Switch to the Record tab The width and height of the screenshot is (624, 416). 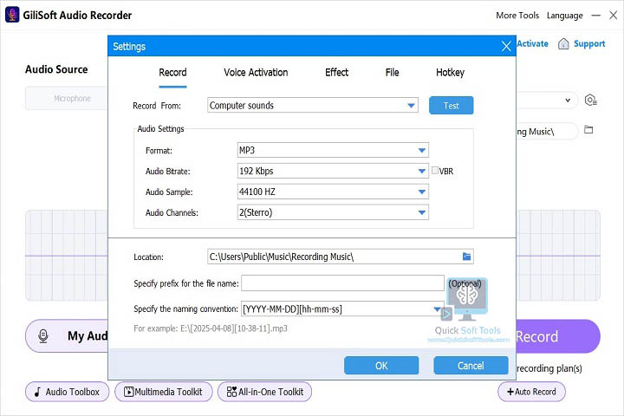(x=172, y=73)
